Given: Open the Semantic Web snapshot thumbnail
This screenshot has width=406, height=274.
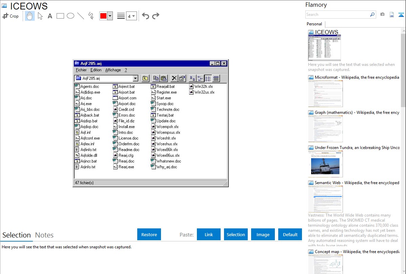Looking at the screenshot, I should 325,199.
